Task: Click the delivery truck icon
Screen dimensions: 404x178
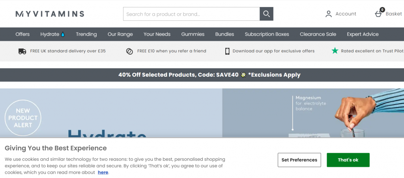Action: tap(22, 51)
